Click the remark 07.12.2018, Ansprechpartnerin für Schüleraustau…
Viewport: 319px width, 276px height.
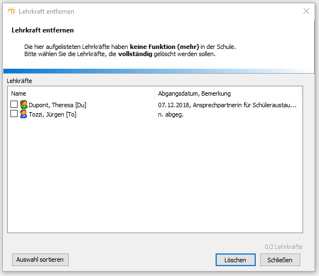pyautogui.click(x=227, y=105)
